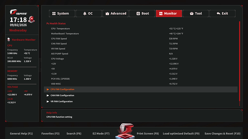Select the Monitor tab
Viewport: 248px width, 139px height.
pyautogui.click(x=169, y=14)
